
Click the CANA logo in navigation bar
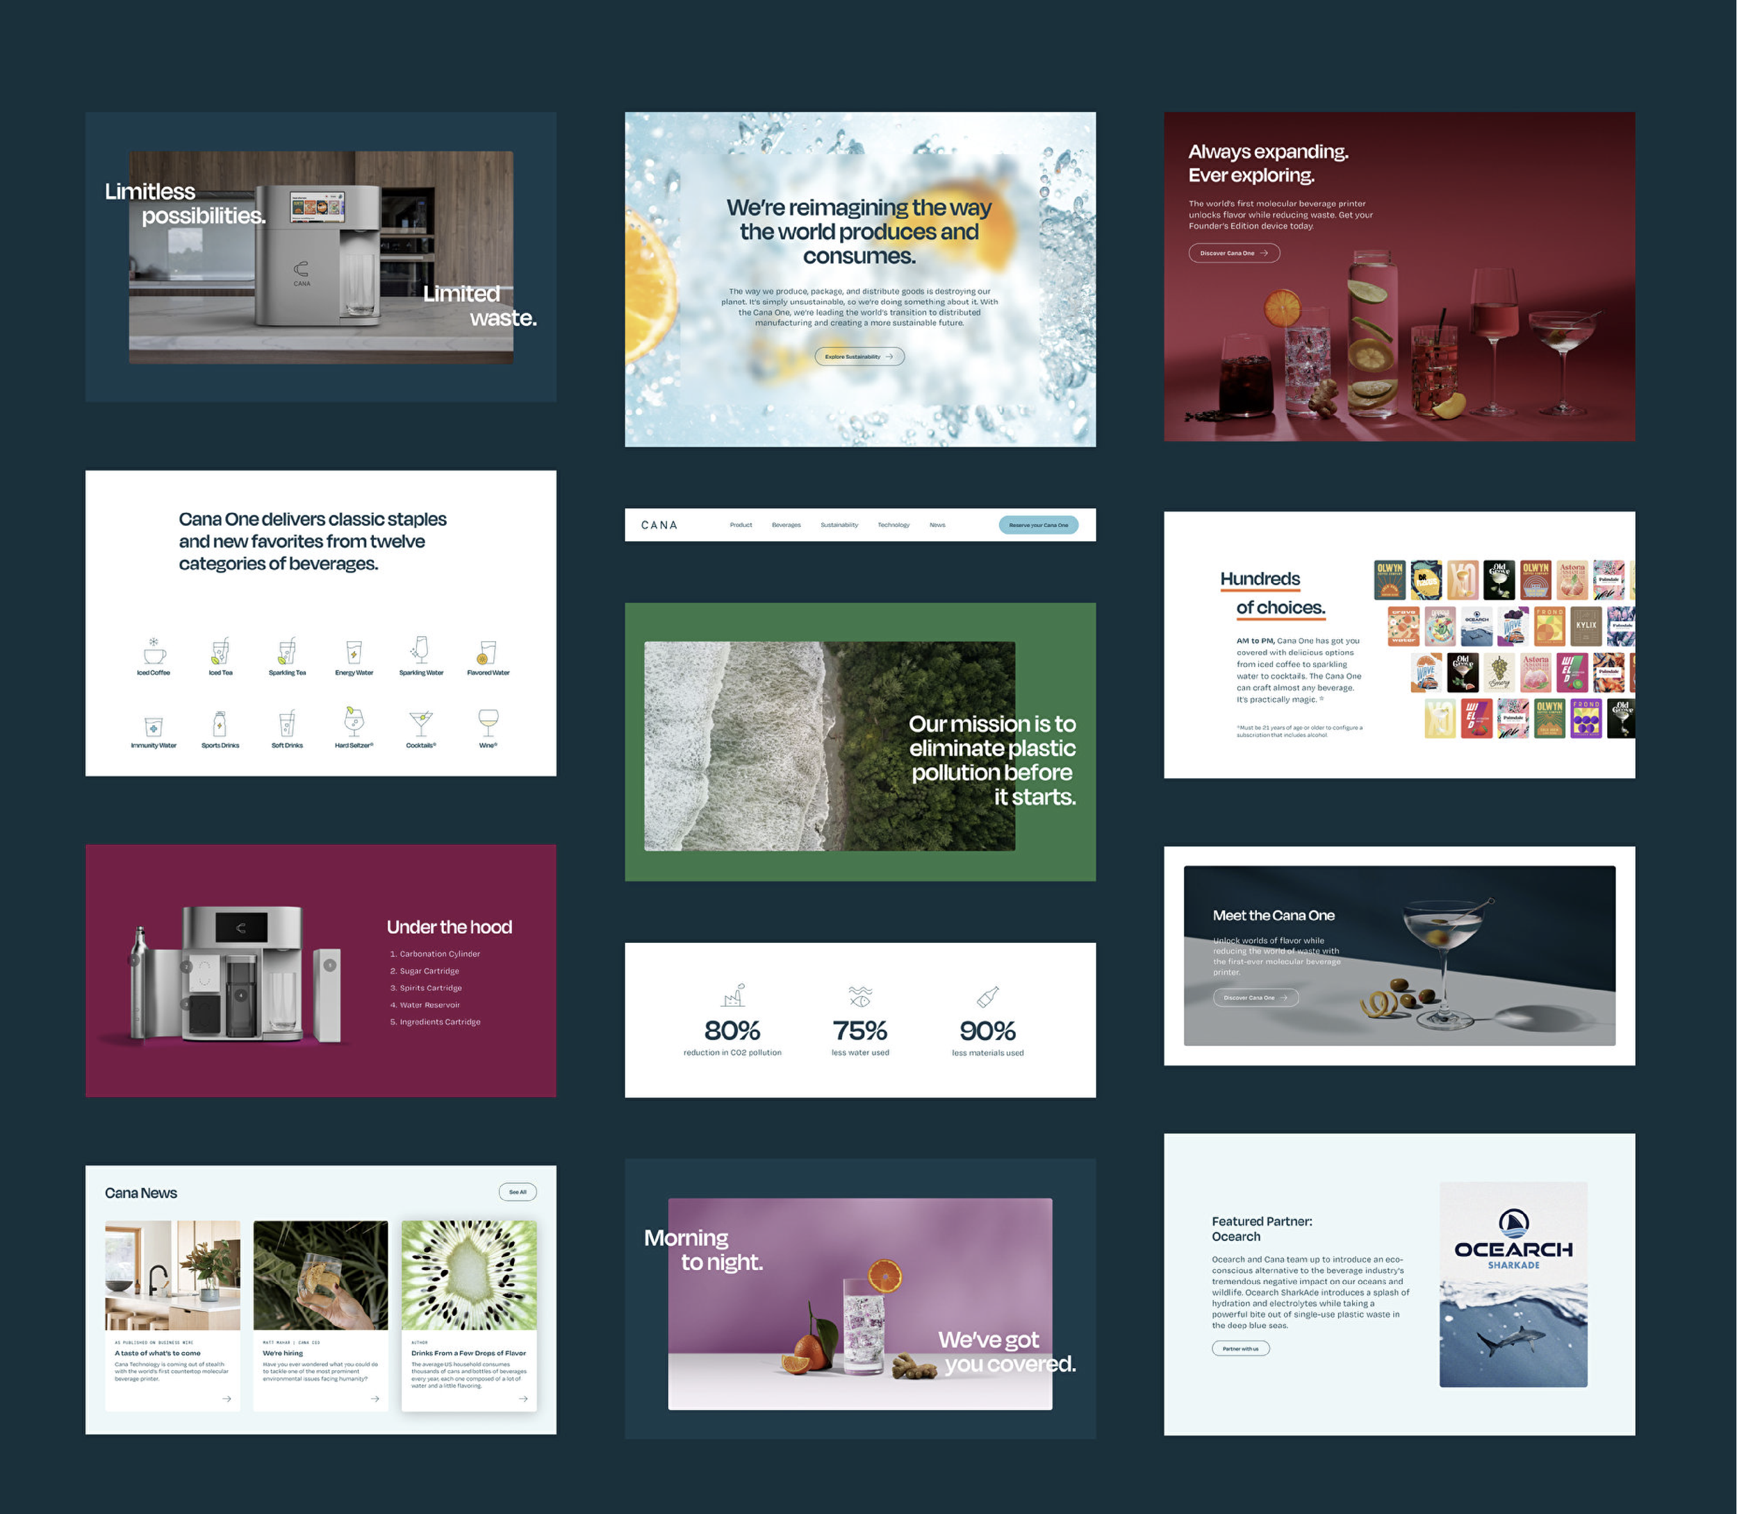(659, 525)
